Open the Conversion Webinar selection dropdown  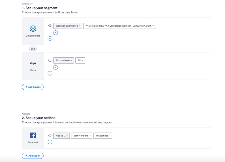point(119,26)
